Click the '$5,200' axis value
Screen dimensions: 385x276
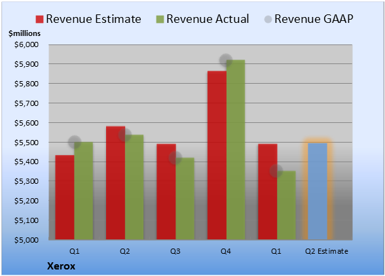[26, 201]
